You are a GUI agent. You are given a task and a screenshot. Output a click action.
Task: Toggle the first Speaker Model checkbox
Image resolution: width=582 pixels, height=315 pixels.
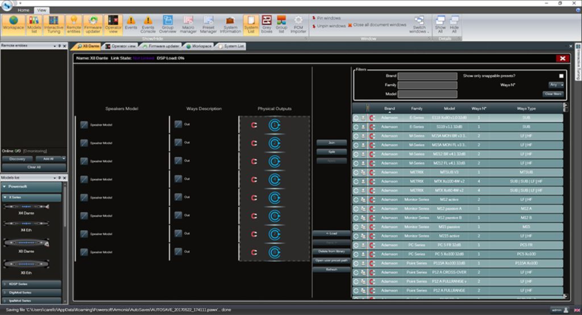point(84,125)
